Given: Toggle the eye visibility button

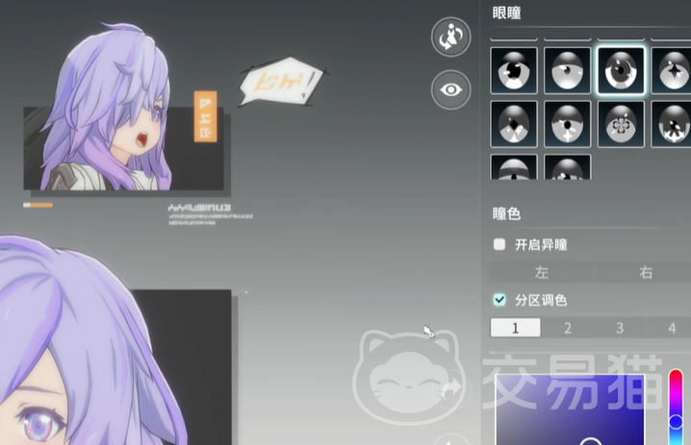Looking at the screenshot, I should tap(450, 89).
